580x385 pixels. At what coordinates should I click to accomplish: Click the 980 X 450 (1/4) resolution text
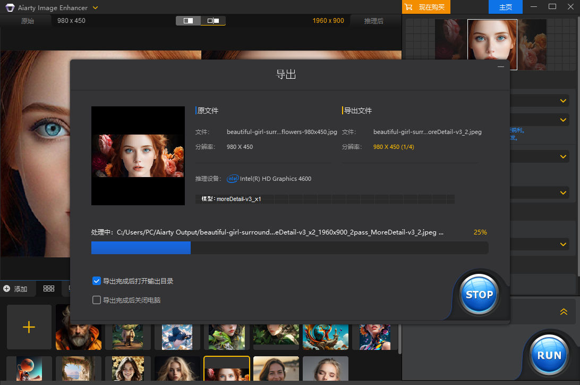click(394, 147)
